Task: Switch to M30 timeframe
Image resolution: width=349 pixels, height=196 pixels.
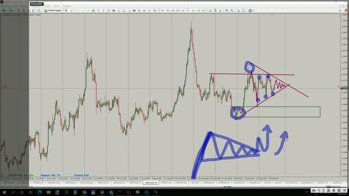Action: (178, 10)
